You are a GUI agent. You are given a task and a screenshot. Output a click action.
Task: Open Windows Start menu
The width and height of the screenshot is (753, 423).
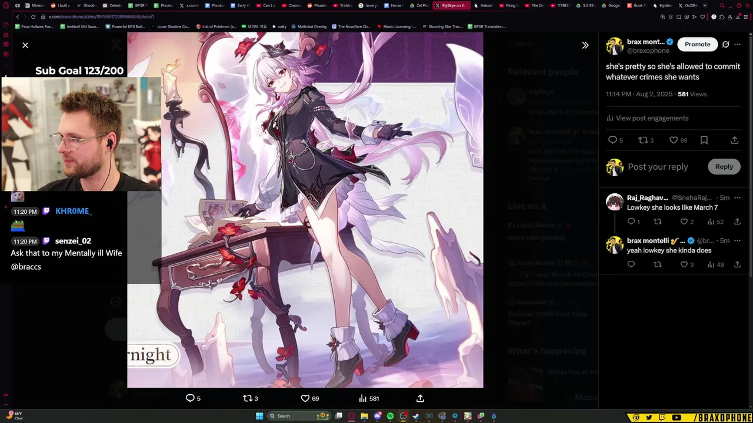259,416
